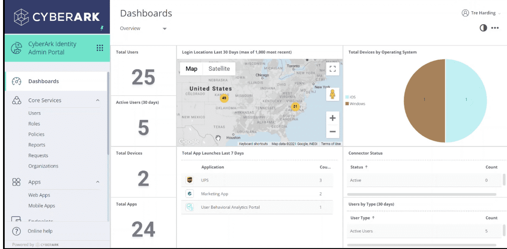Click the Active Users row in Users by Type
Image resolution: width=507 pixels, height=249 pixels.
(424, 231)
